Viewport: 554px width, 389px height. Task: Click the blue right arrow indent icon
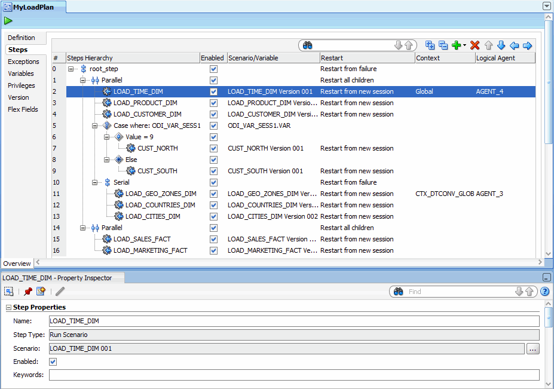527,45
